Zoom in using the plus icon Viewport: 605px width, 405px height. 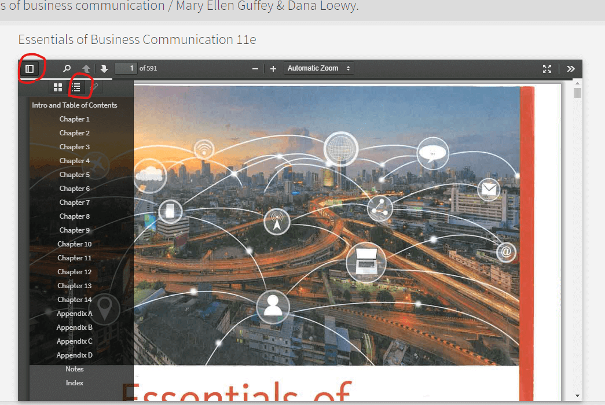click(x=273, y=68)
